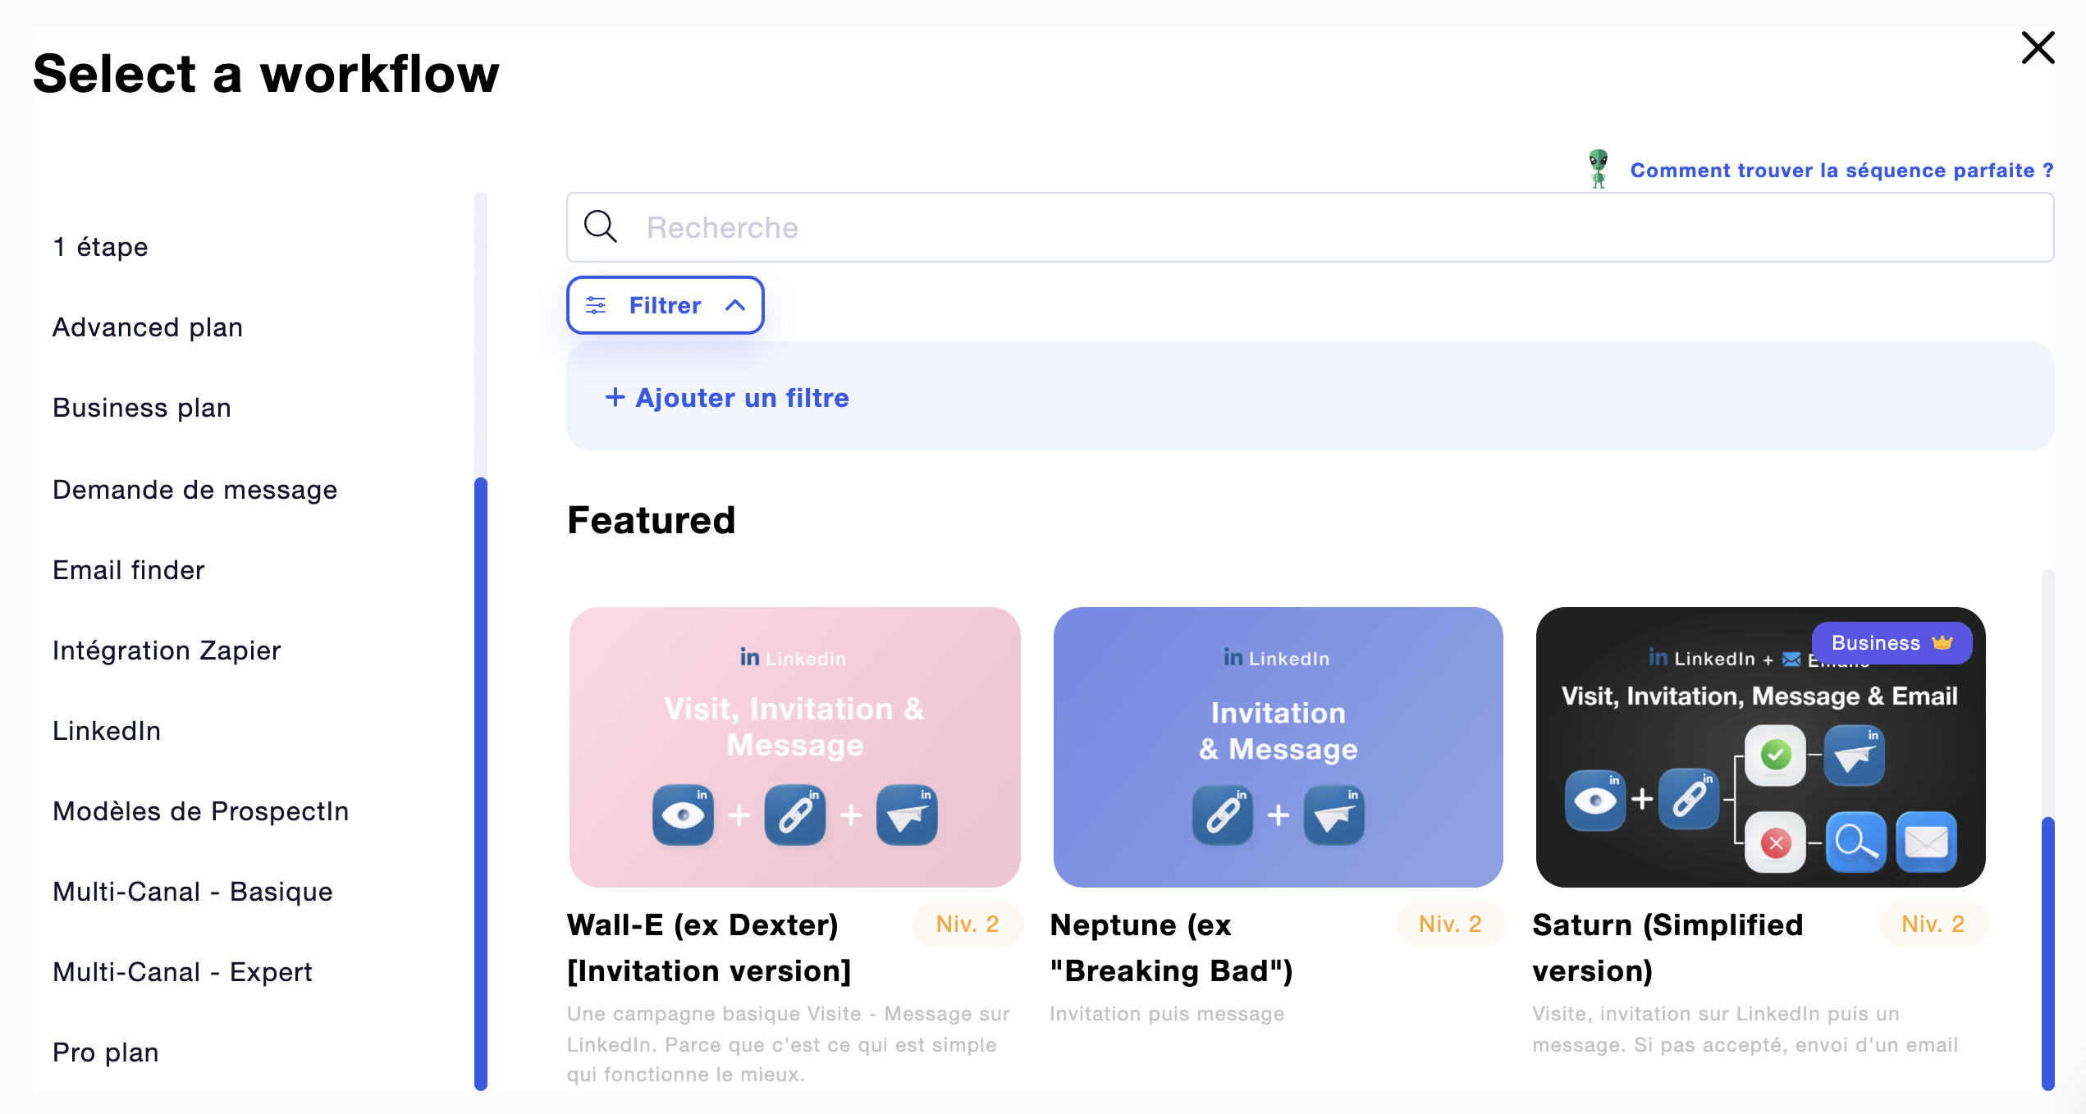
Task: Click the green checkmark icon in Saturn card
Action: (1775, 755)
